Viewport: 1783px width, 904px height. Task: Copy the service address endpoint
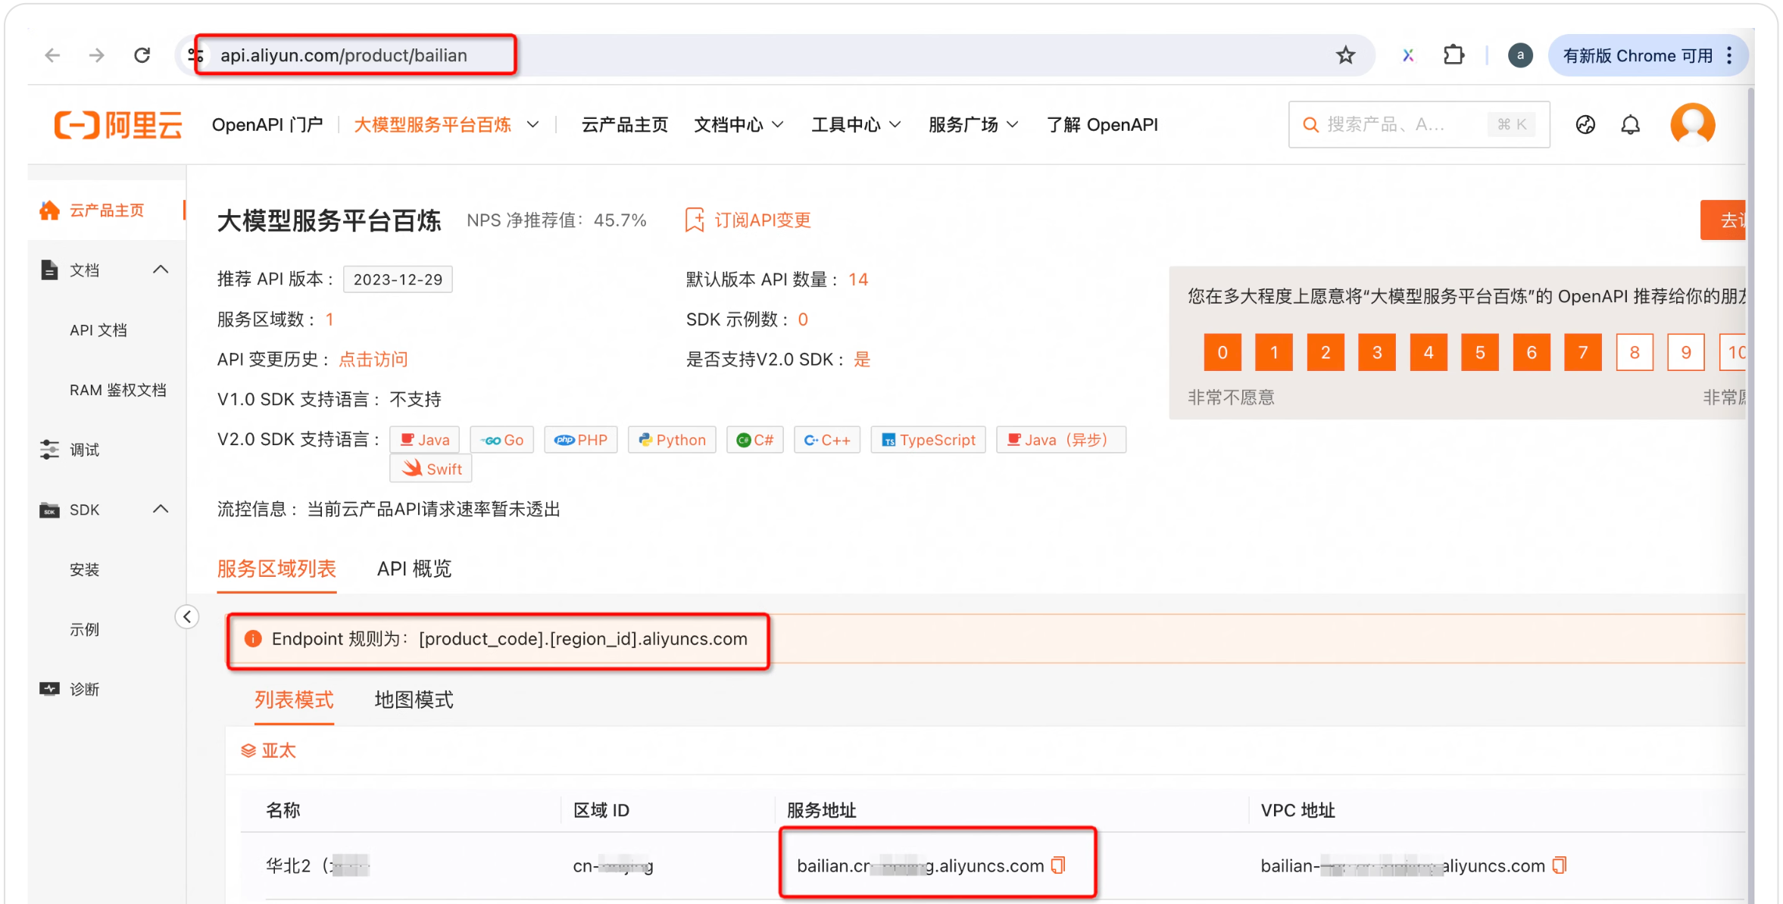[1058, 865]
